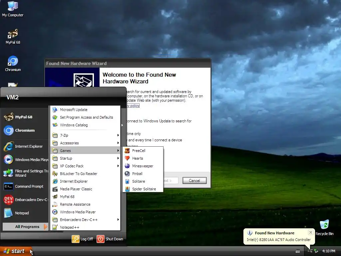The image size is (341, 256).
Task: Launch Solitaire from Games submenu
Action: [x=143, y=181]
